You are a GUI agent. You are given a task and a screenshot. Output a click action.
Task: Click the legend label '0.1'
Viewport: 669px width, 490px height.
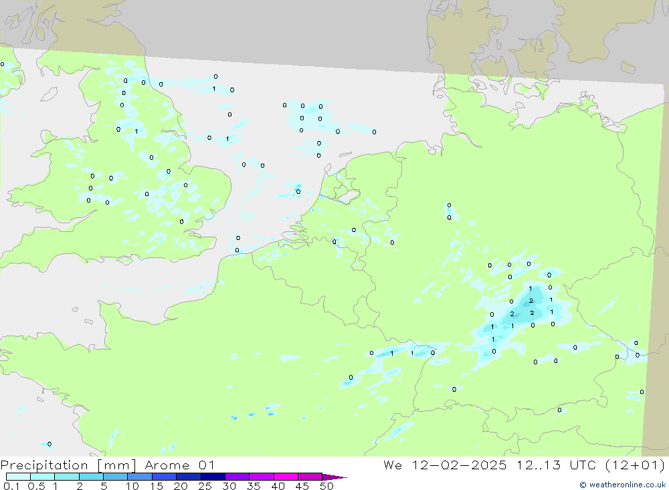11,486
